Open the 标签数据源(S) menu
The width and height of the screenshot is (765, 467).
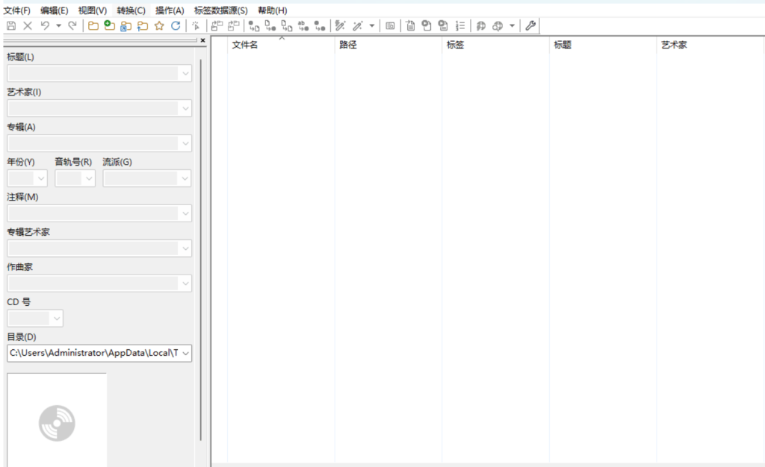coord(220,10)
